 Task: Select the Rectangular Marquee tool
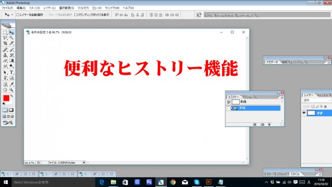click(x=5, y=32)
